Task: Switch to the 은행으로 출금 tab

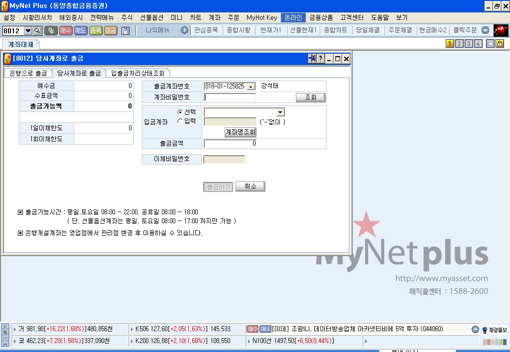Action: tap(28, 73)
